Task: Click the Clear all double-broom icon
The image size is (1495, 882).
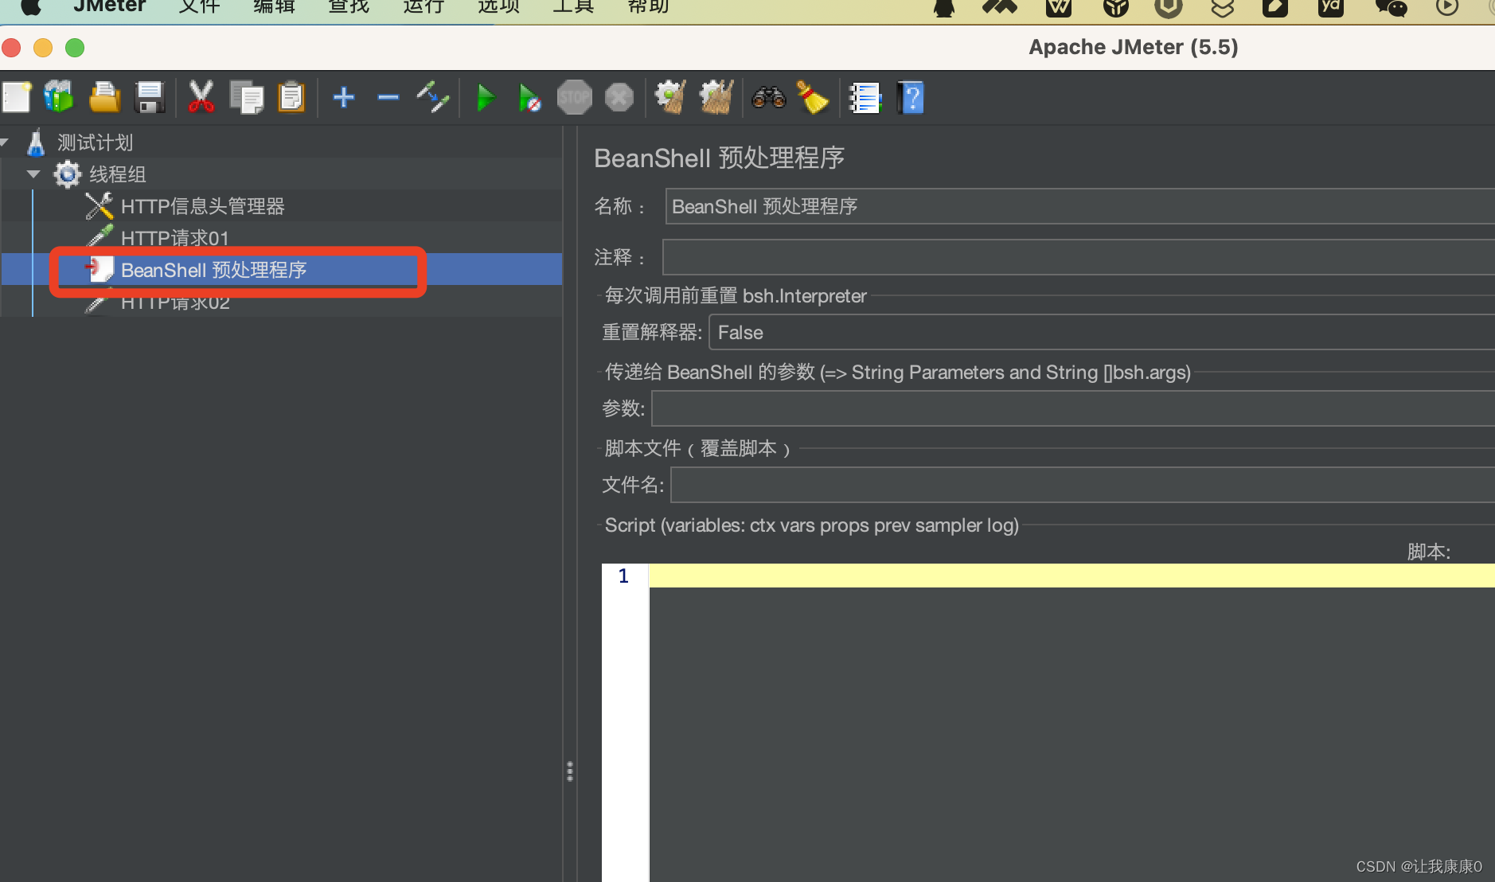Action: (716, 98)
